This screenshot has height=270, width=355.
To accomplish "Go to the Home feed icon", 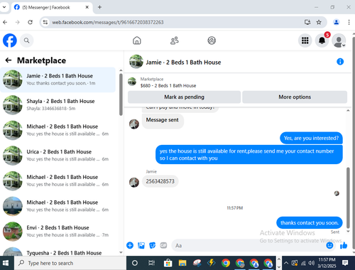I will point(137,40).
